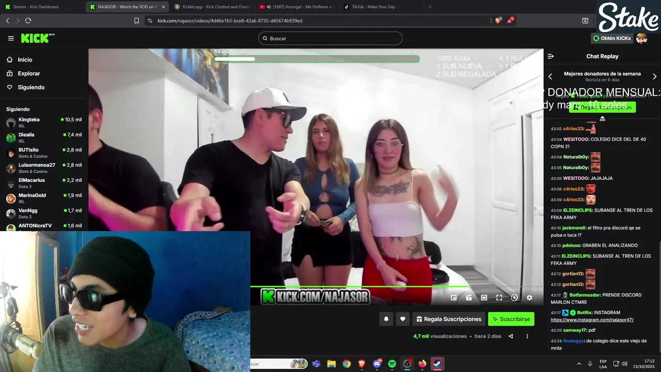Open Luisormenoa27 channel
Screen dimensions: 661x372
tap(44, 168)
